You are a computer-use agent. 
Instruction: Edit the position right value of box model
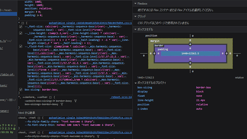[x=237, y=56]
